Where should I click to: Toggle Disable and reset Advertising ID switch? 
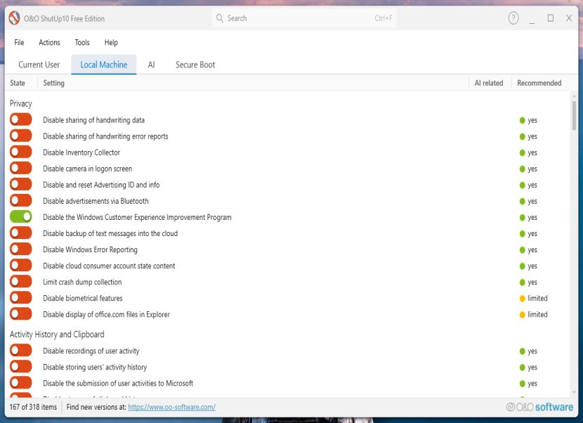(x=21, y=184)
